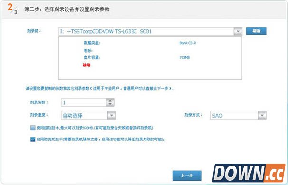Viewport: 288px width, 185px height.
Task: Decrease burn copies with down arrow
Action: tap(110, 104)
